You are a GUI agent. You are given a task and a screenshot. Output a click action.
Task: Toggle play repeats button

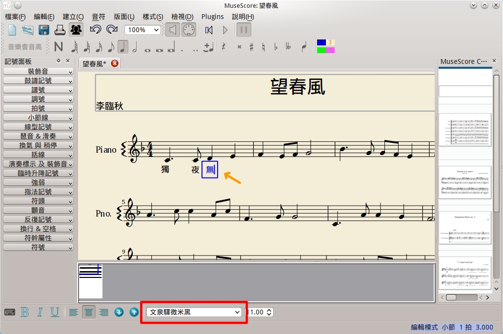point(244,30)
